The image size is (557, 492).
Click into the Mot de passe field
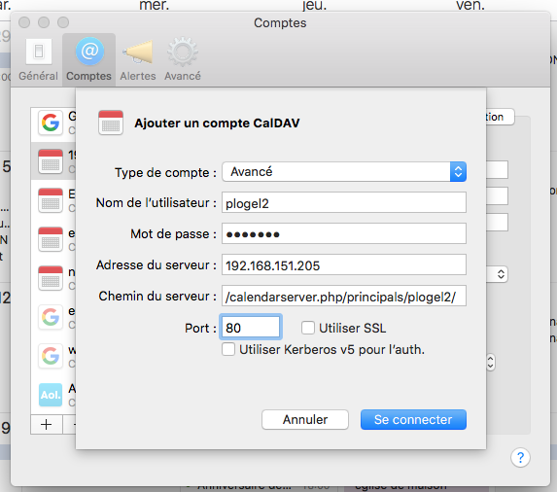pos(344,233)
